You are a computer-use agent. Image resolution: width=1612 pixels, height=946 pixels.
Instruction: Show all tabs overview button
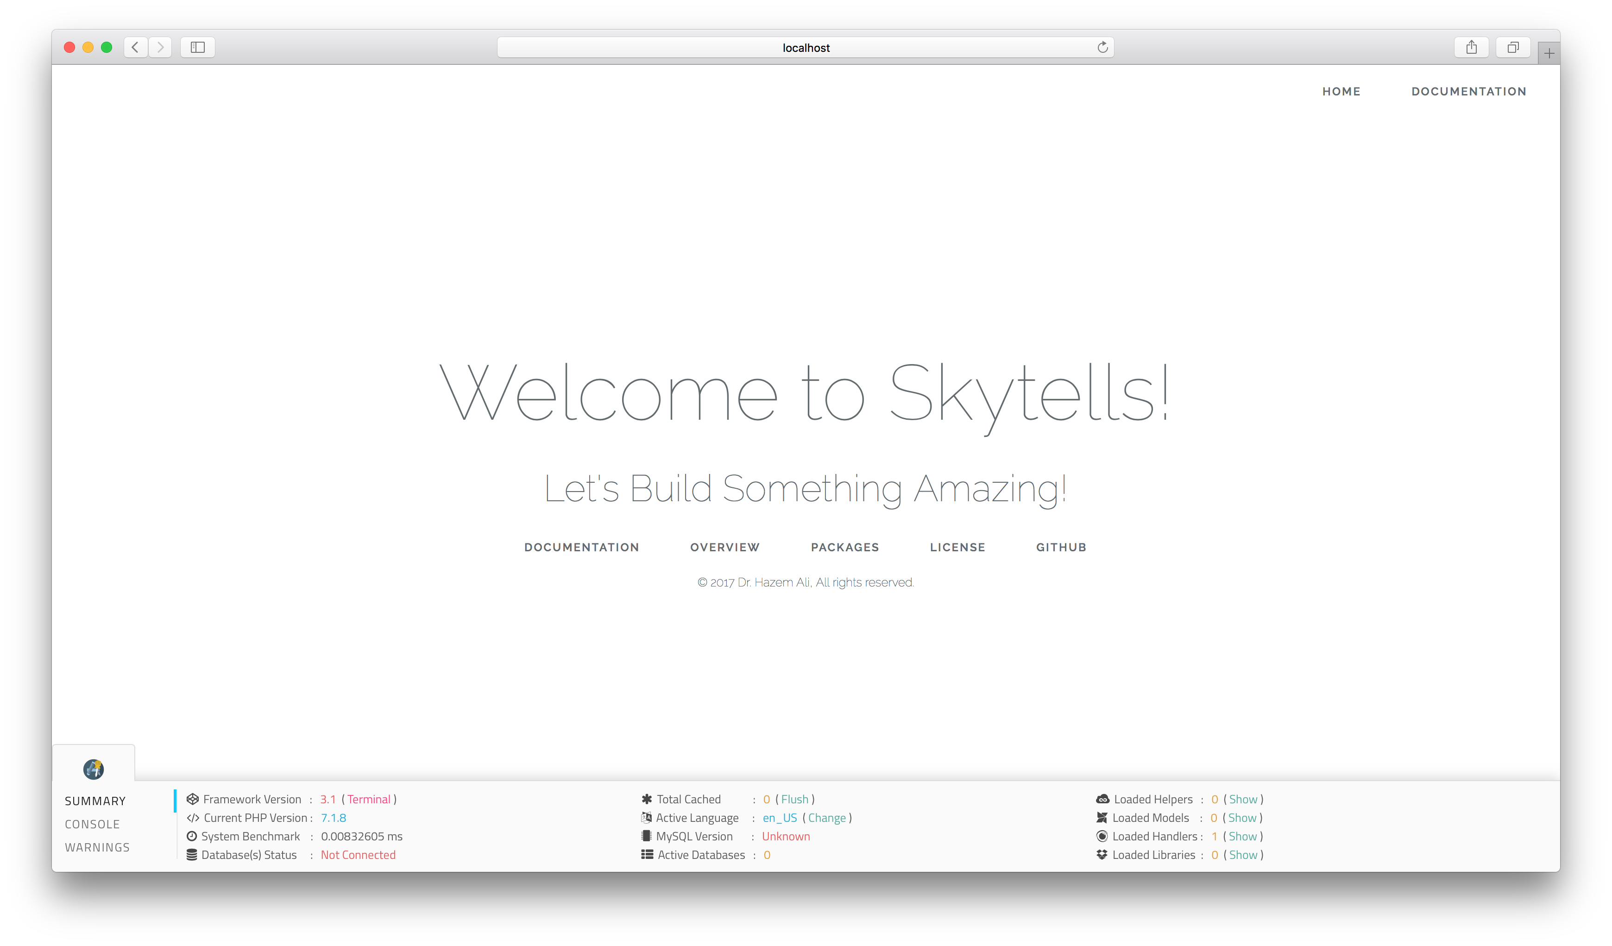pyautogui.click(x=1513, y=47)
